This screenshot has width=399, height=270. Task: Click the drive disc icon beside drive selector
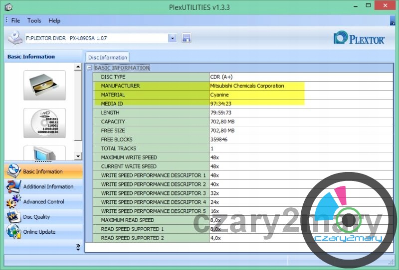[15, 38]
